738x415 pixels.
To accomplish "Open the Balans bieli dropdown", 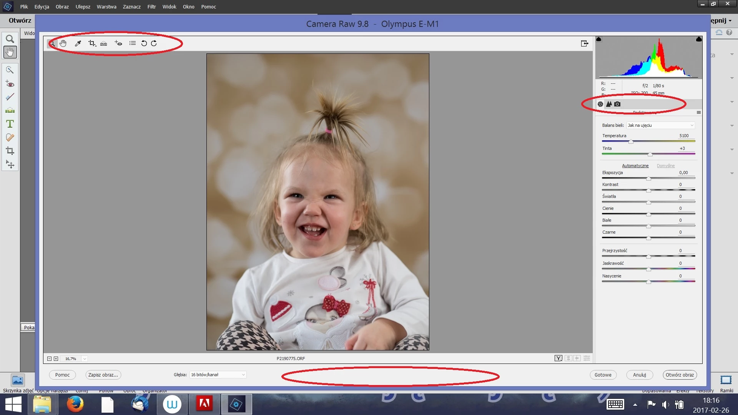I will coord(660,125).
